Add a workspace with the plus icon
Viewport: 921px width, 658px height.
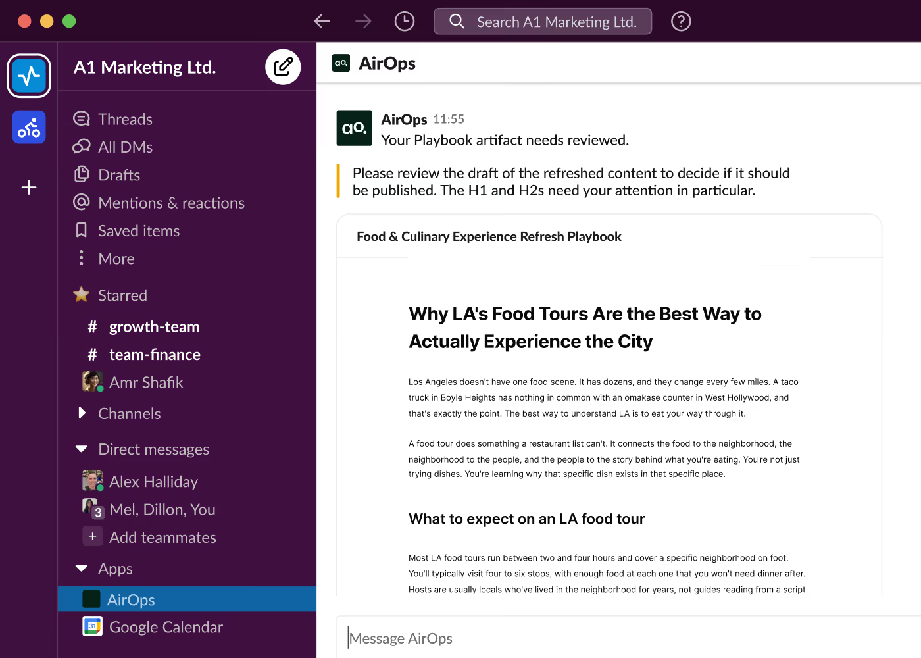click(29, 188)
